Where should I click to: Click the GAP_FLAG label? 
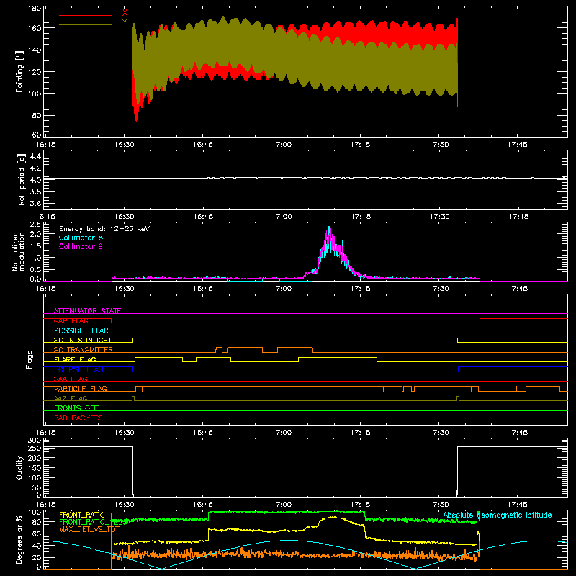[x=71, y=320]
